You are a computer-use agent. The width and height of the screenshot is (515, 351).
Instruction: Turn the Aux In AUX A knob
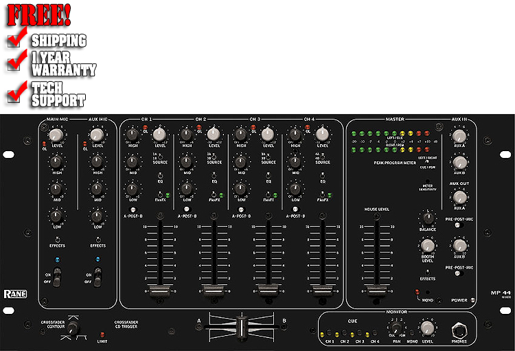(459, 136)
